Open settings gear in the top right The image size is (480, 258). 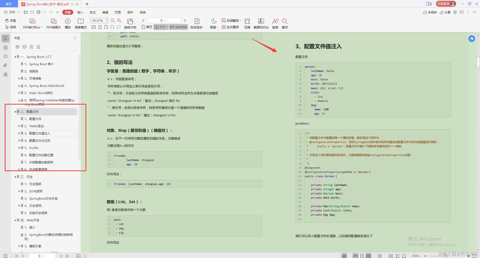tap(455, 12)
